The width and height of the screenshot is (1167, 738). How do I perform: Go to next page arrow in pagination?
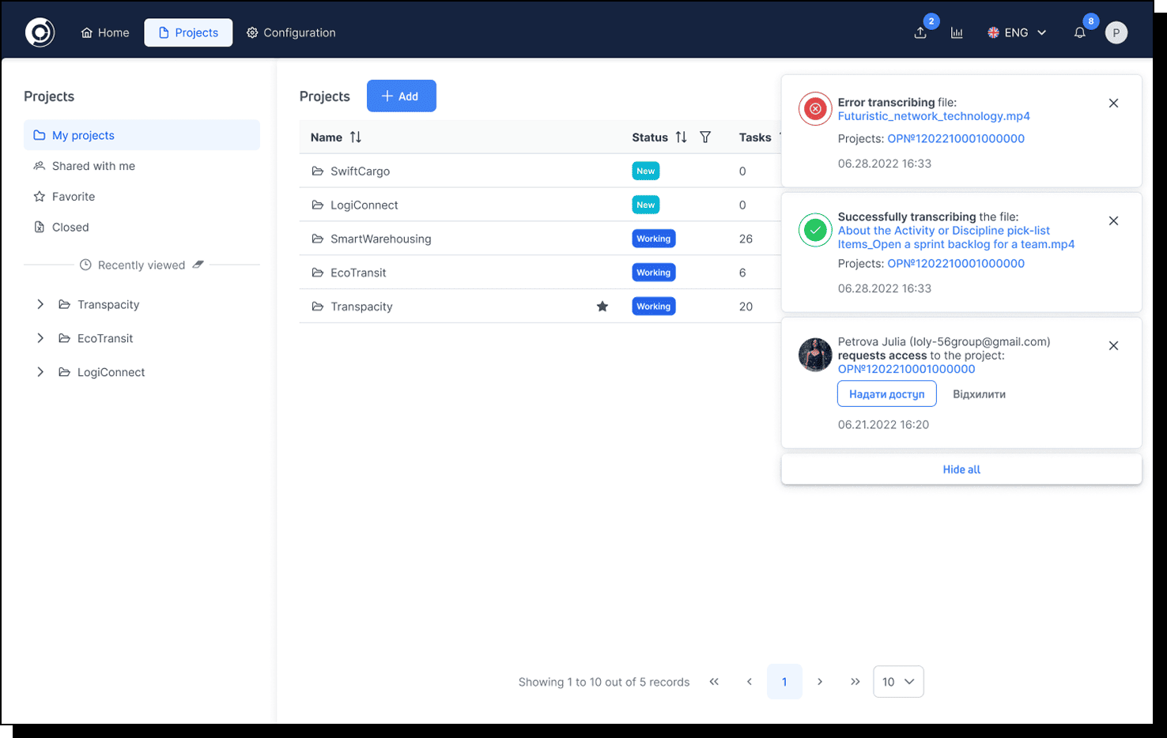tap(820, 682)
